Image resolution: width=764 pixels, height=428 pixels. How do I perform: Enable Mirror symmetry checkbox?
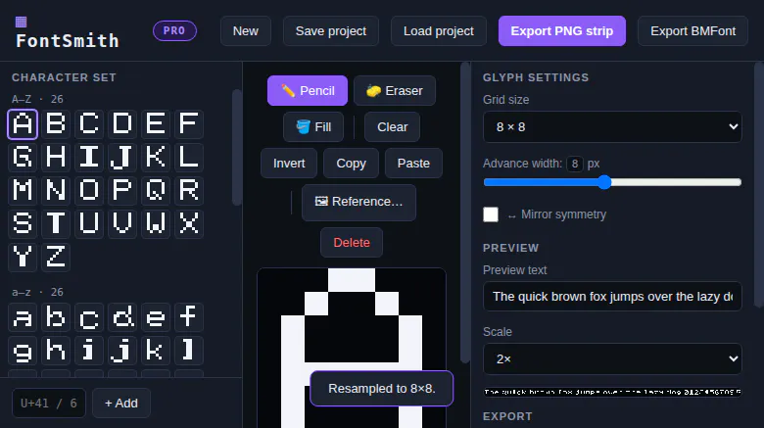point(491,214)
